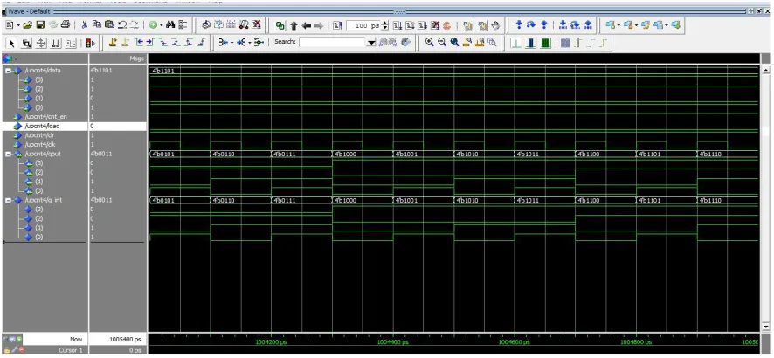
Task: Click the printer icon in toolbar
Action: (x=66, y=24)
